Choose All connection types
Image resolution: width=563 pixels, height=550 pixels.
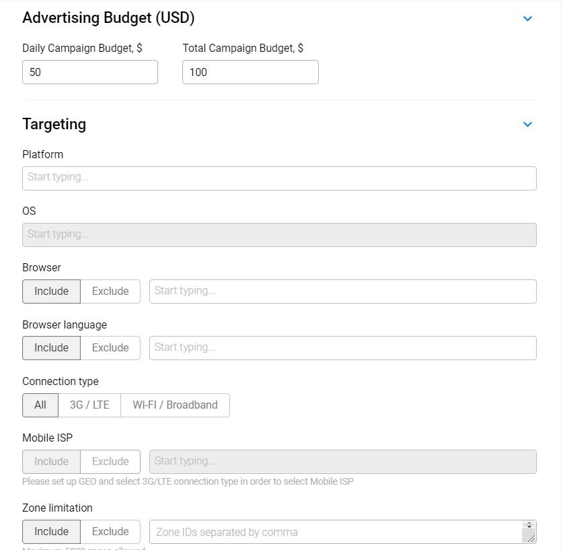pyautogui.click(x=40, y=405)
